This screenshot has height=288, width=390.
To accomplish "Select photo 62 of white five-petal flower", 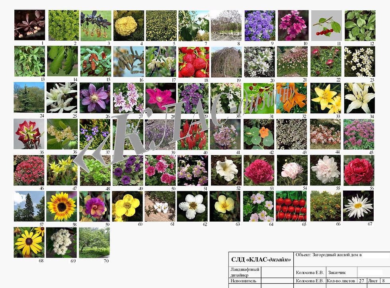I will pos(193,206).
